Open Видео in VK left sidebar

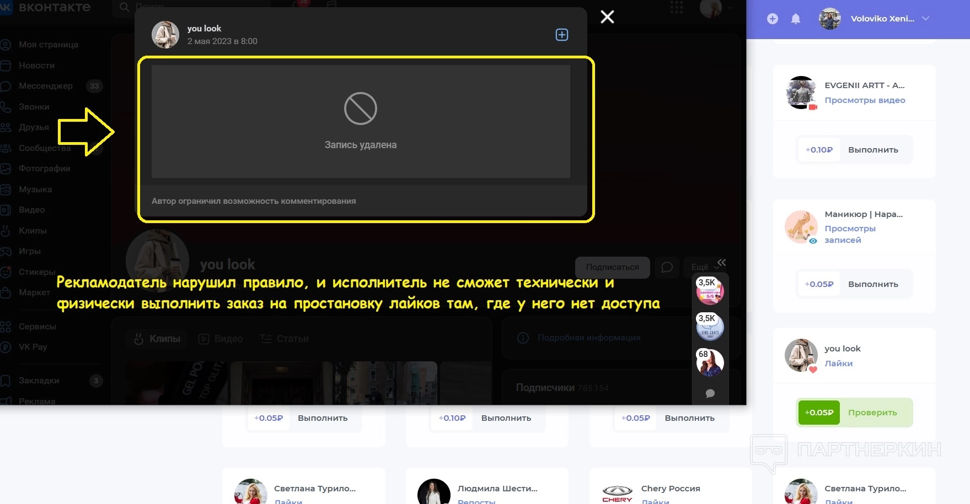31,210
